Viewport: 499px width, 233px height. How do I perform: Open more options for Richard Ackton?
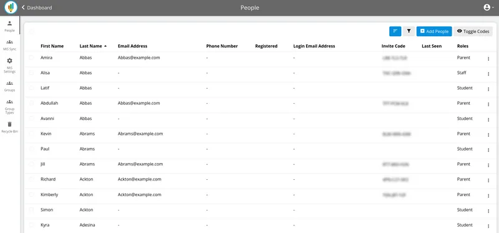[488, 181]
